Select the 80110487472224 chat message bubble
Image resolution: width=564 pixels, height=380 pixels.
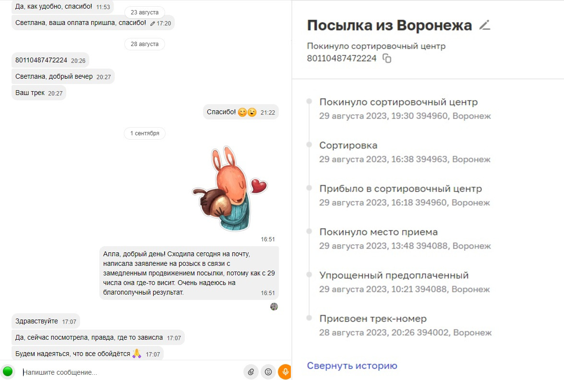[50, 60]
